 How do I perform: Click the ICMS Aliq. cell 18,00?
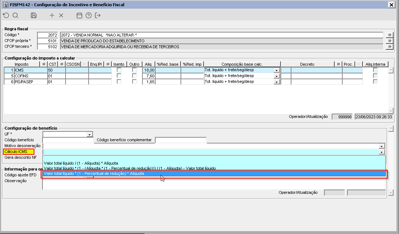pyautogui.click(x=149, y=70)
